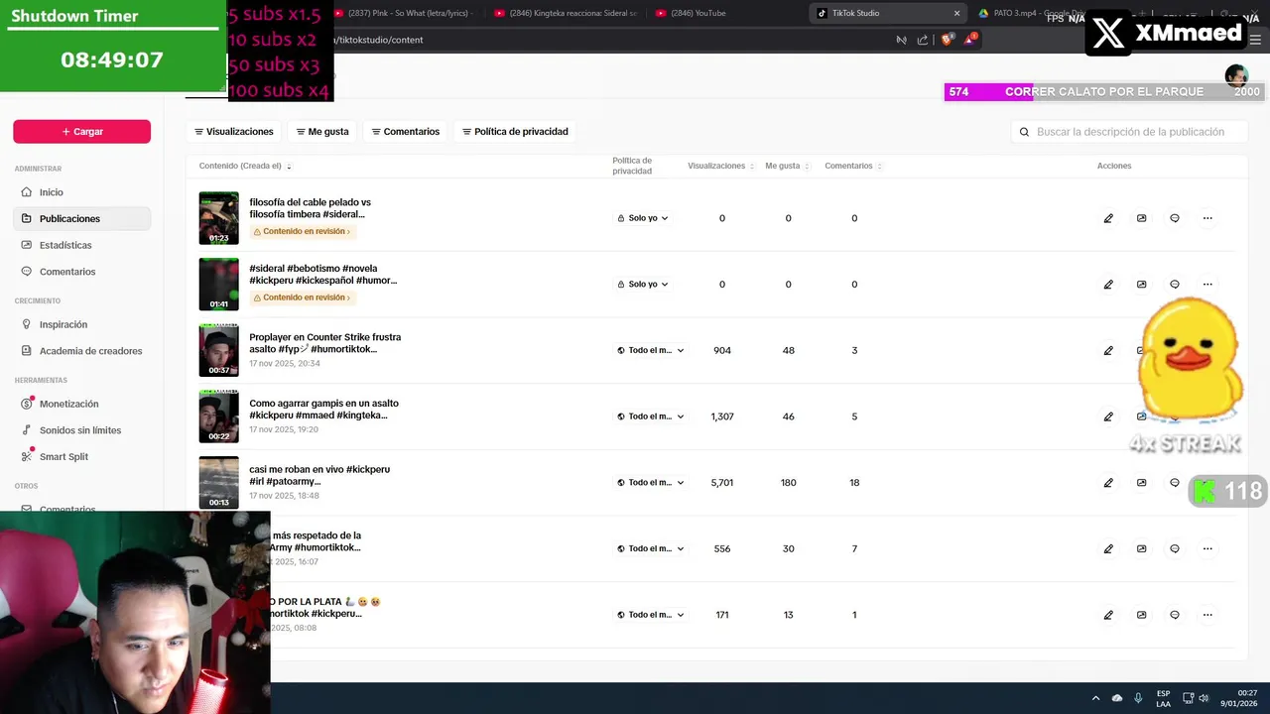This screenshot has height=714, width=1270.
Task: Filter by Visualizaciones
Action: click(x=233, y=131)
